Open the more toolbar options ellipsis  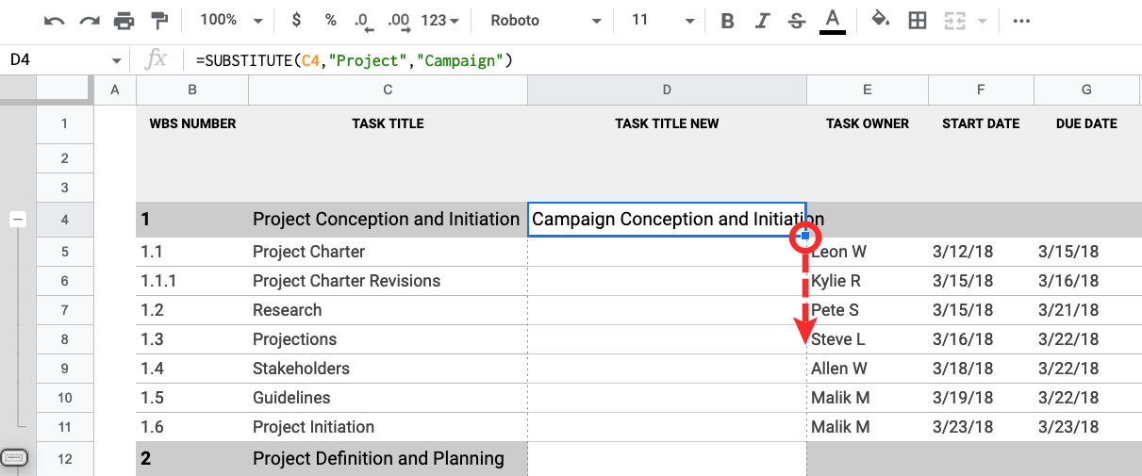(x=1020, y=20)
